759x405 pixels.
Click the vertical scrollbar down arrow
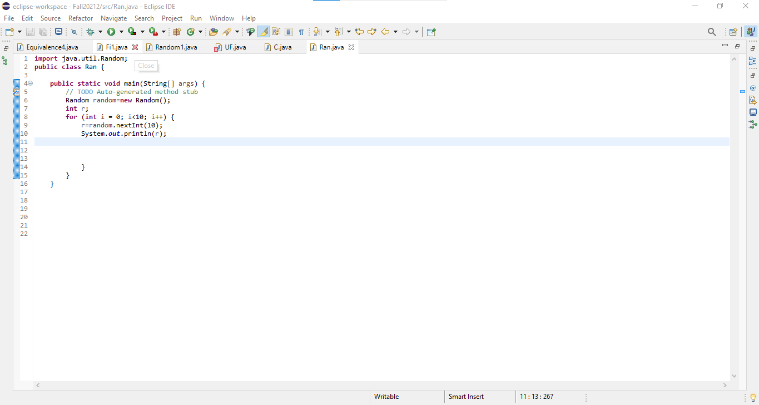point(734,376)
